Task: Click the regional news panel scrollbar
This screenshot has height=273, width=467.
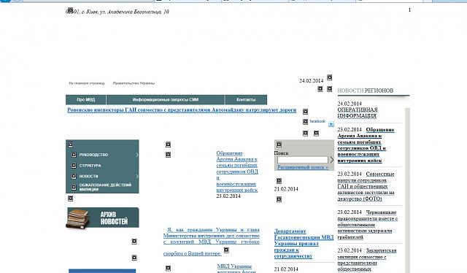Action: [408, 190]
